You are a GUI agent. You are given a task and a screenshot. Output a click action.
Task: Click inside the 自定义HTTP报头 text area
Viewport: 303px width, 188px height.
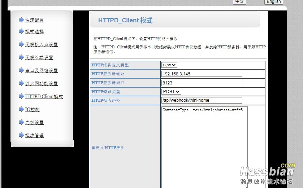pos(204,147)
